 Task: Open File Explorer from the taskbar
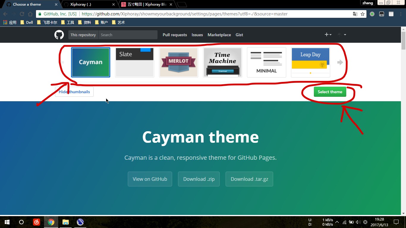tap(66, 222)
